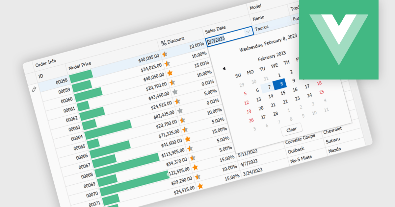This screenshot has width=395, height=207.
Task: Select the Taurus cell under Name
Action: click(261, 27)
